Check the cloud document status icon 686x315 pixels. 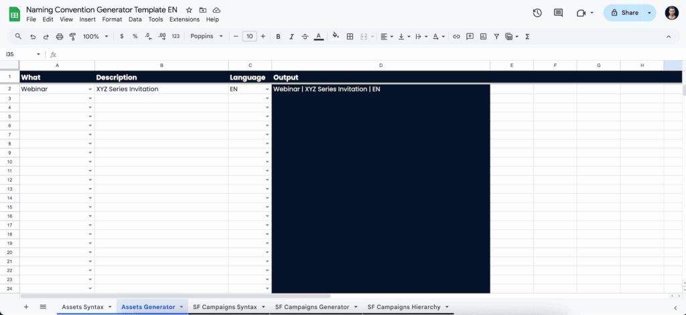click(216, 9)
